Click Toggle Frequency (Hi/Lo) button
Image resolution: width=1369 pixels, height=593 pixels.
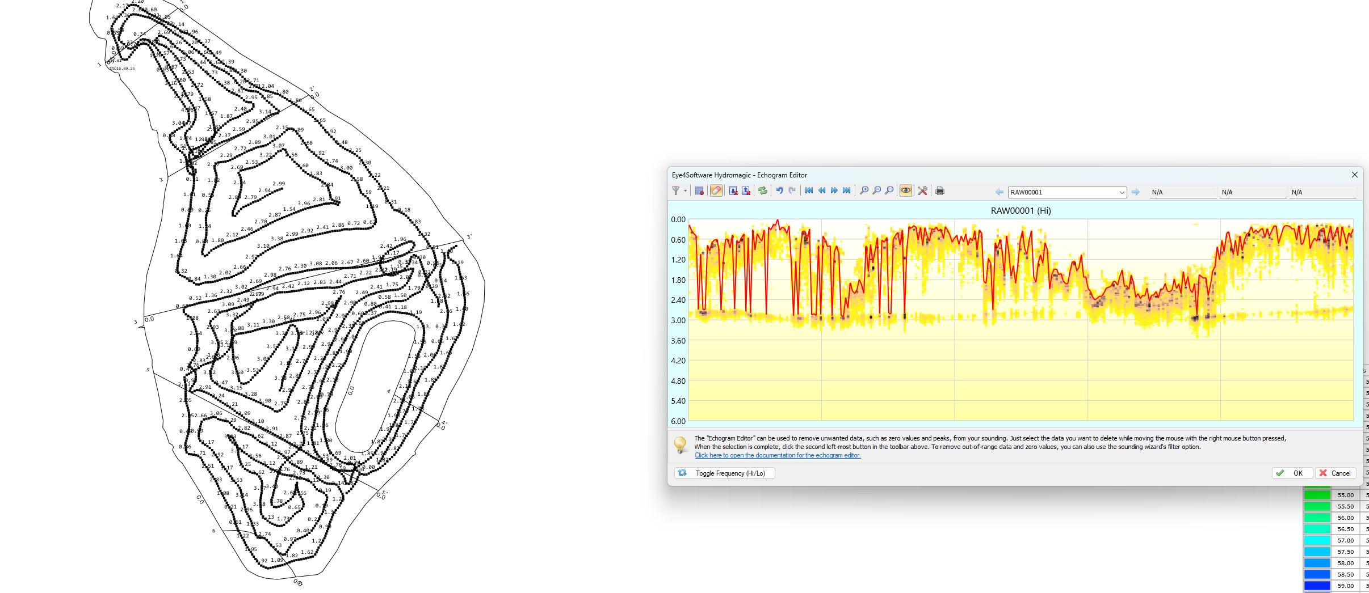[x=724, y=473]
